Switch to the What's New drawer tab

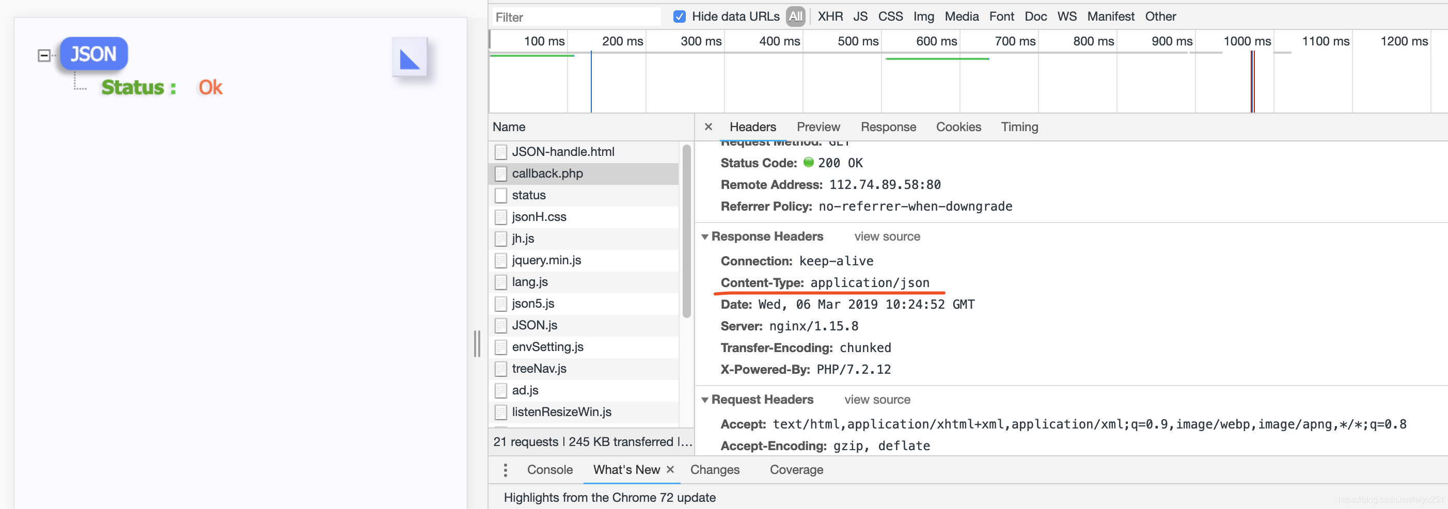[x=626, y=470]
